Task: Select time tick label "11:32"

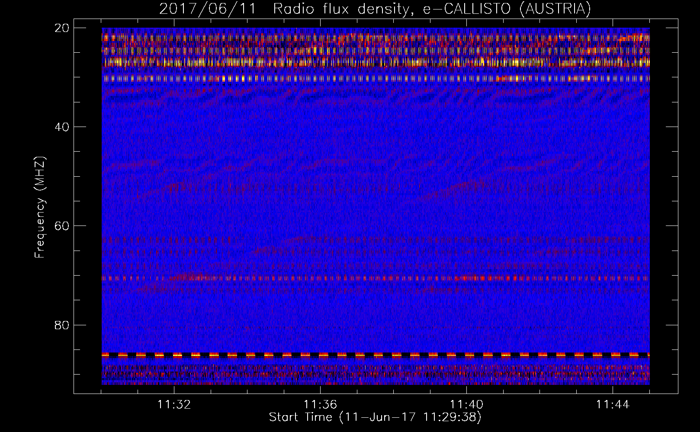Action: point(174,405)
